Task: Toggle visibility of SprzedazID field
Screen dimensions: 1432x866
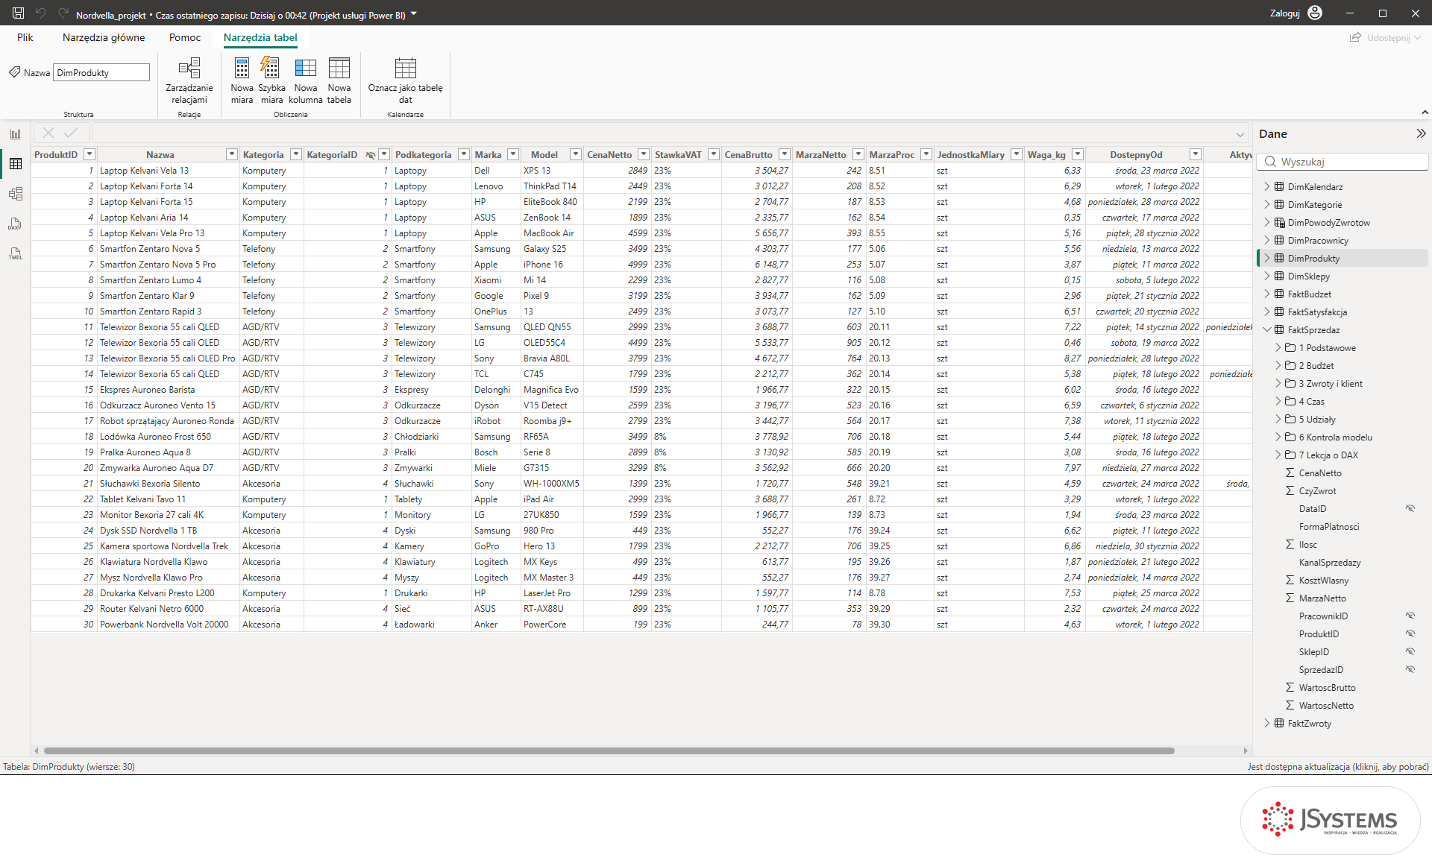Action: pyautogui.click(x=1410, y=669)
